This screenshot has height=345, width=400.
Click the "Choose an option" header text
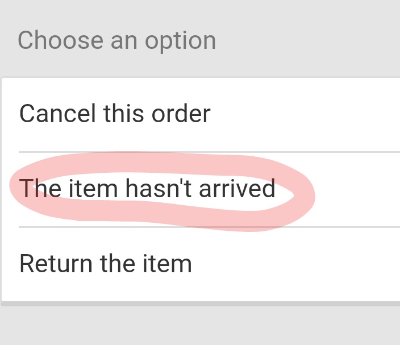coord(117,41)
